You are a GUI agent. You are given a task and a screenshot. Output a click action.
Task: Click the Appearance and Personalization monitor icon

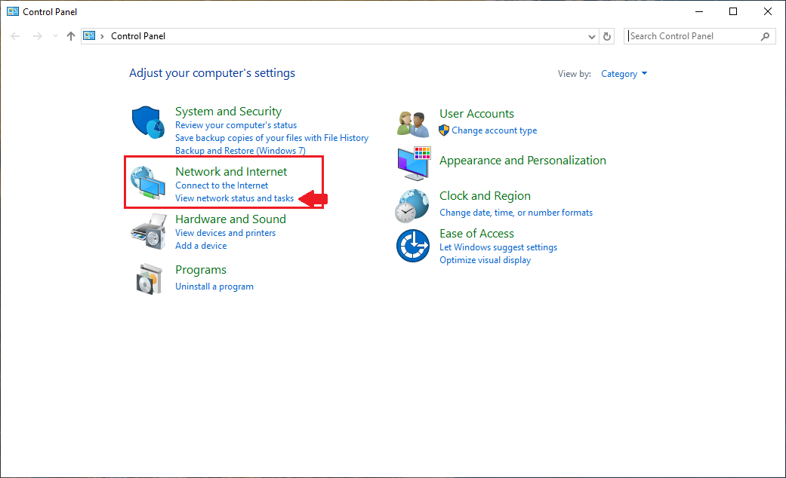point(414,164)
